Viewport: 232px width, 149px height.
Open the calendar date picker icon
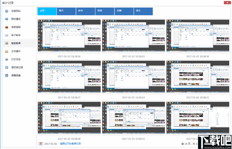tap(41, 144)
